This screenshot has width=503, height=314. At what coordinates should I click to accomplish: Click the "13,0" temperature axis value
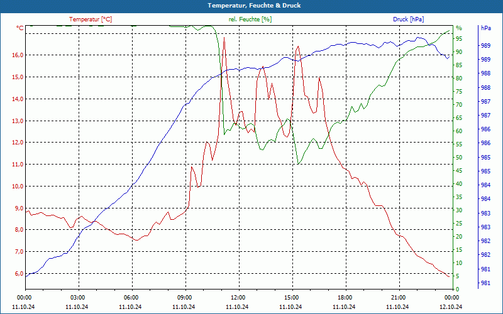[x=18, y=121]
